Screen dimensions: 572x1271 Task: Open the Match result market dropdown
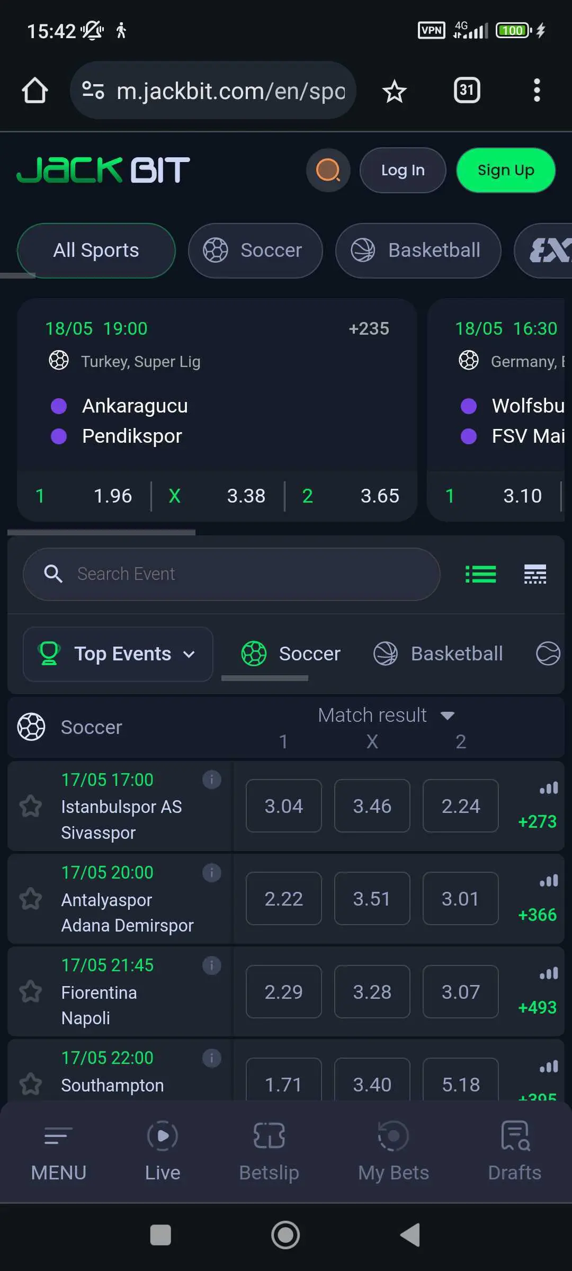386,715
